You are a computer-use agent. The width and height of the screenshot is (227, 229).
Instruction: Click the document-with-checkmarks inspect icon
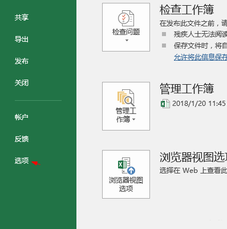[x=126, y=18]
